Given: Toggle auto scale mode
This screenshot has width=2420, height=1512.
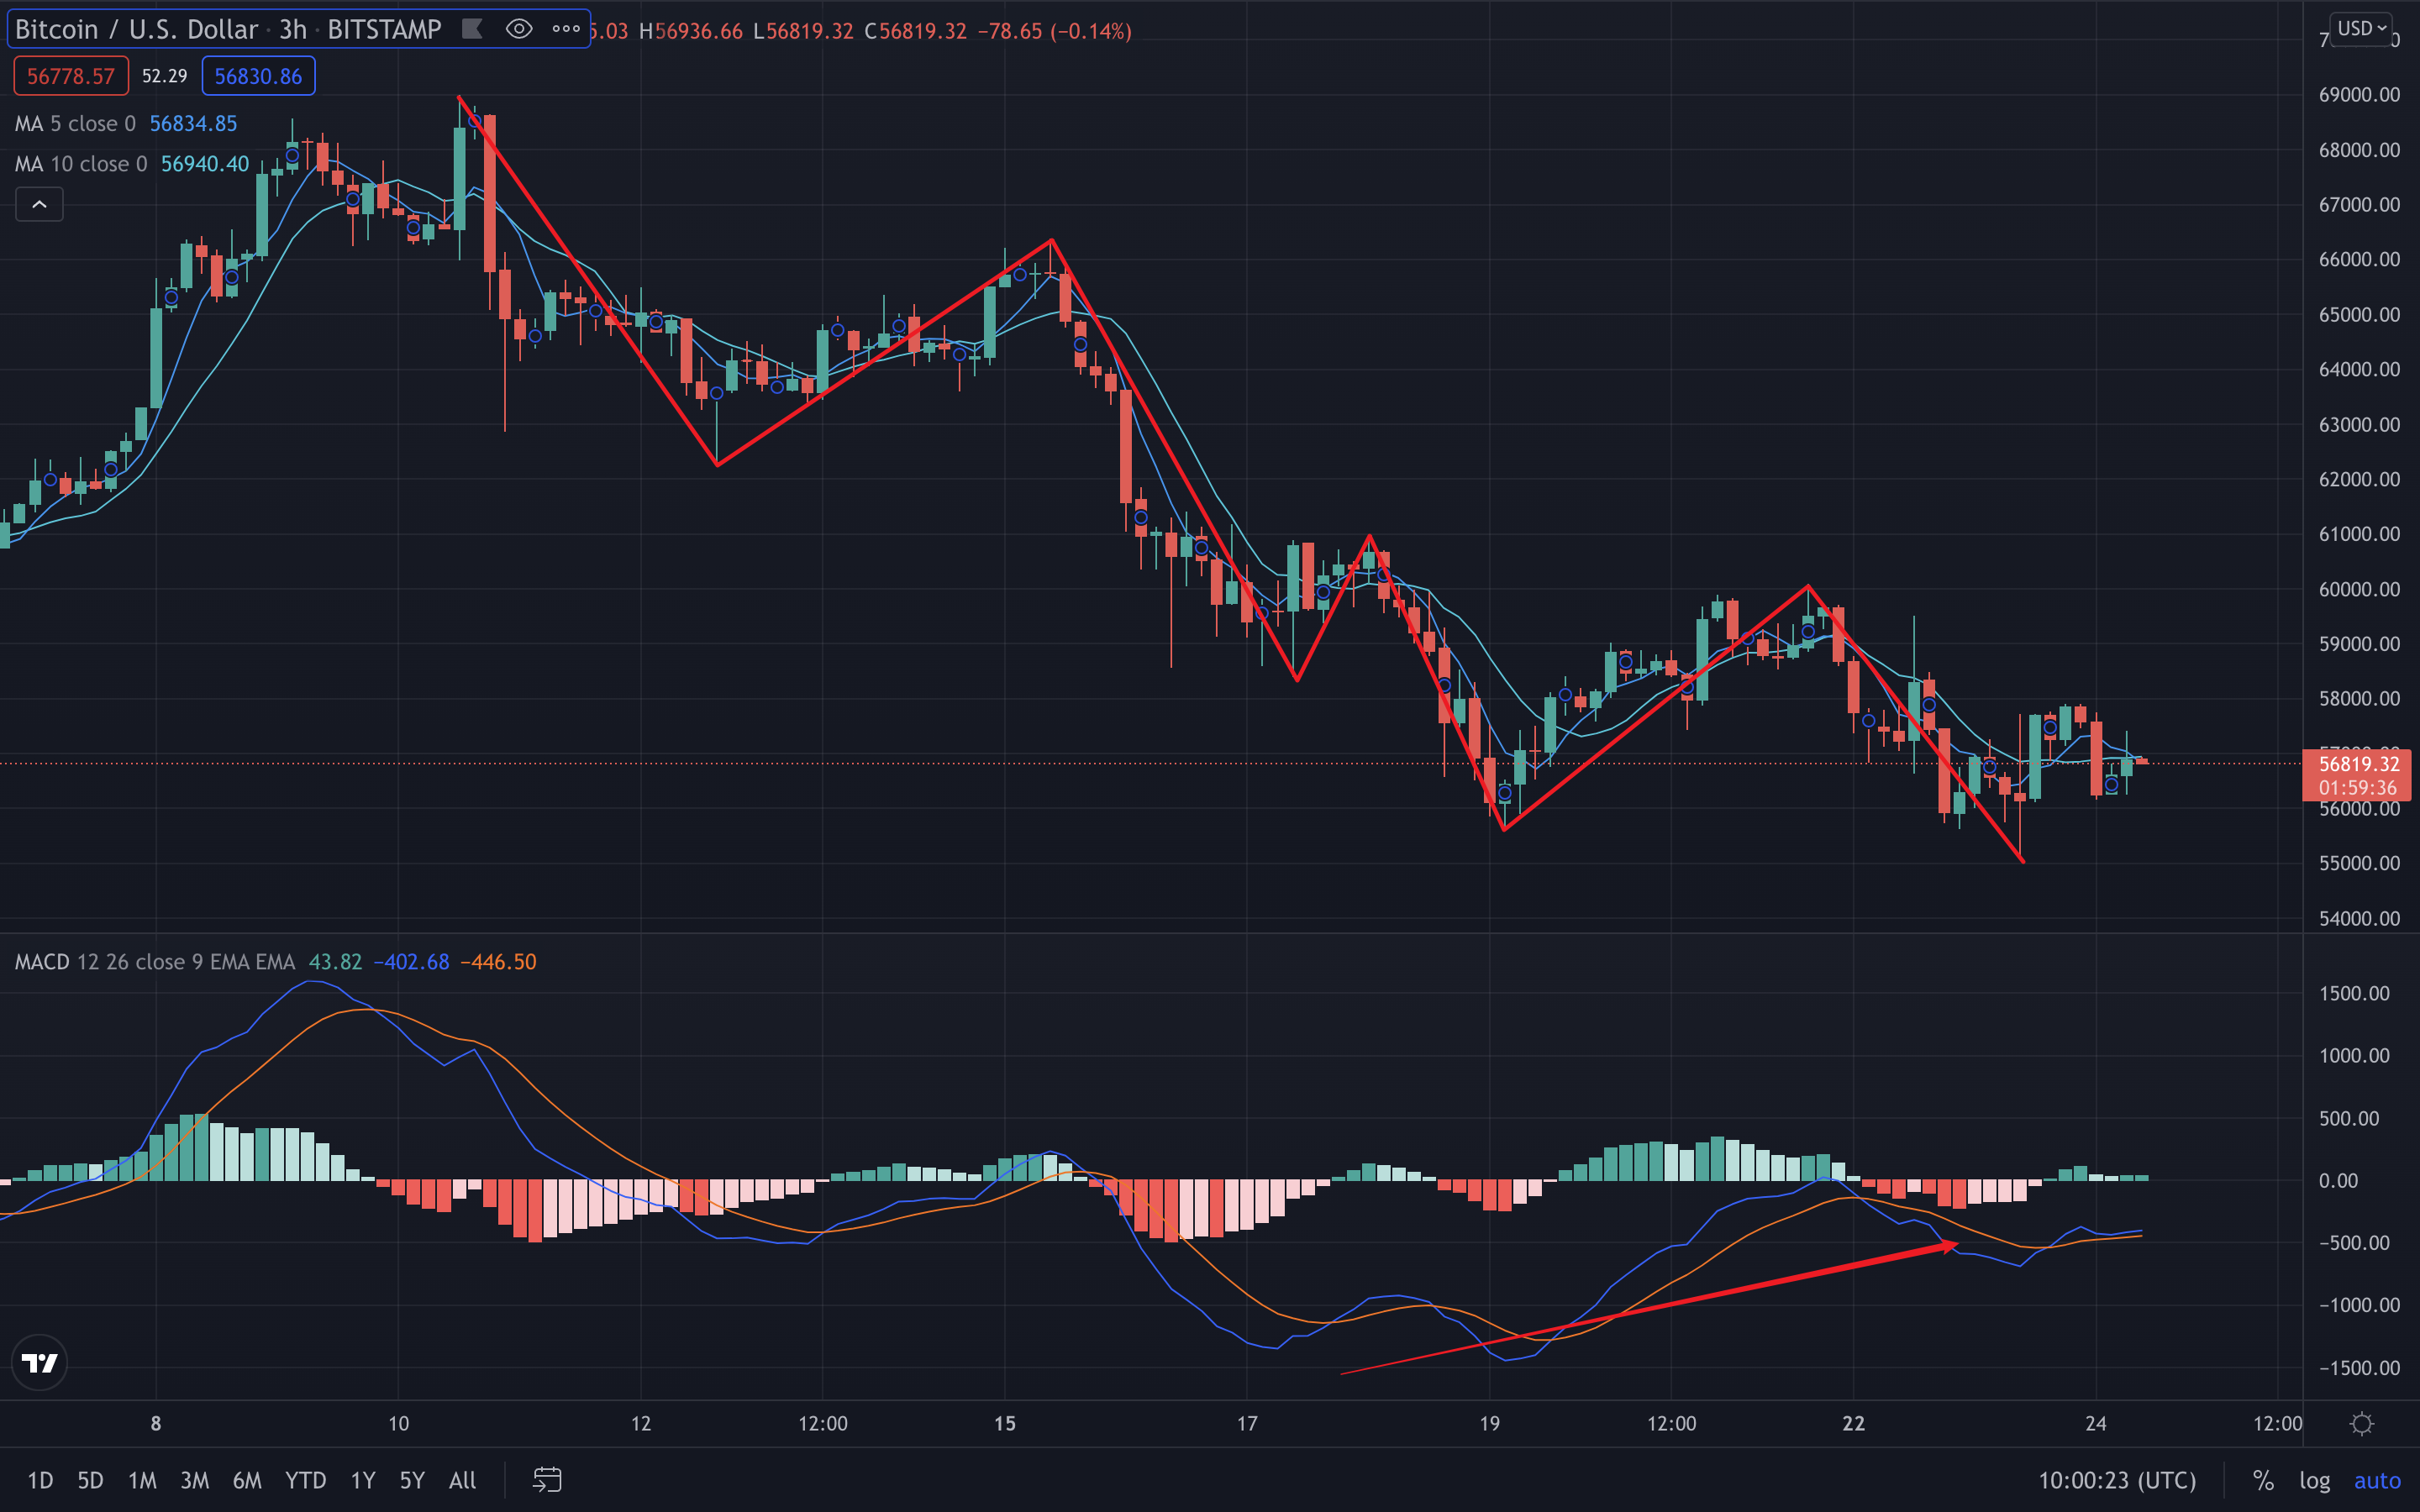Looking at the screenshot, I should (2377, 1480).
